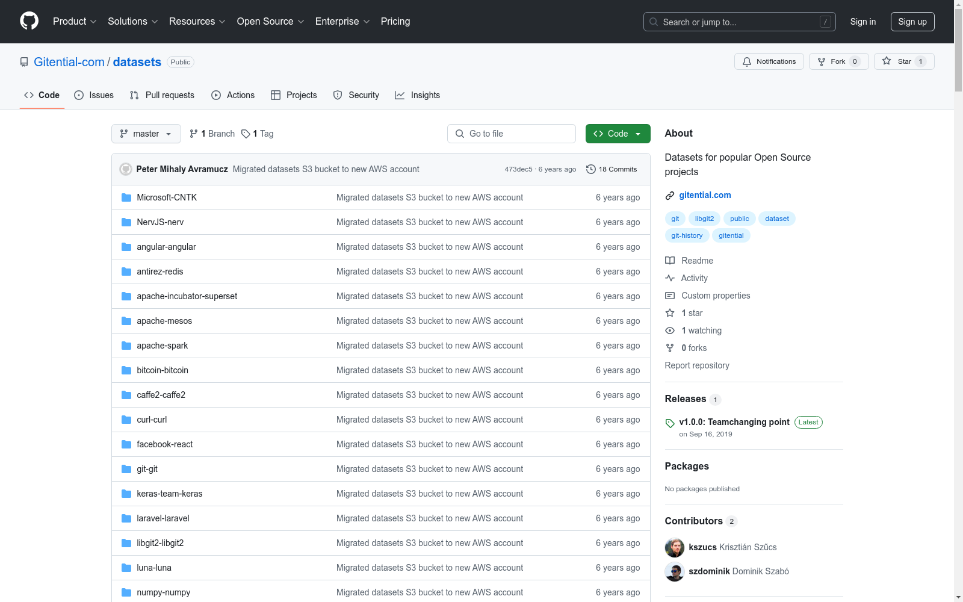Open the Resources dropdown menu

tap(197, 21)
